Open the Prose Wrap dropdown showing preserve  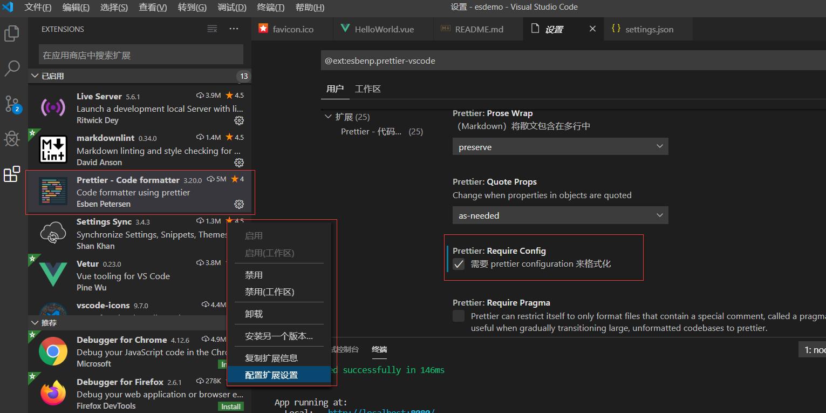click(x=560, y=147)
